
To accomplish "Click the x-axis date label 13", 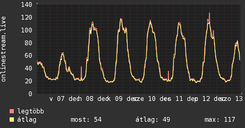I will 239,99.
